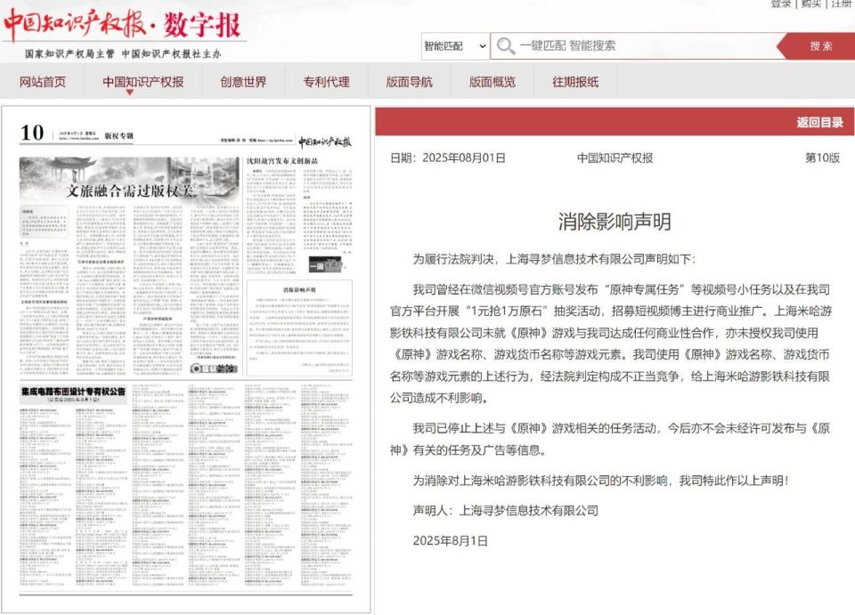Viewport: 855px width, 615px height.
Task: Go to 专利代理 section
Action: (x=326, y=82)
